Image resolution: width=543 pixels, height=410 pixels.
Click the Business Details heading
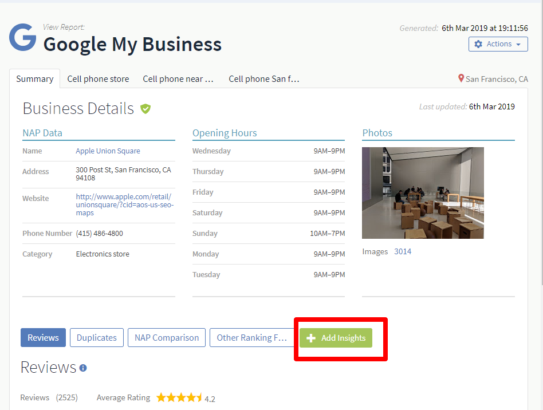coord(78,108)
